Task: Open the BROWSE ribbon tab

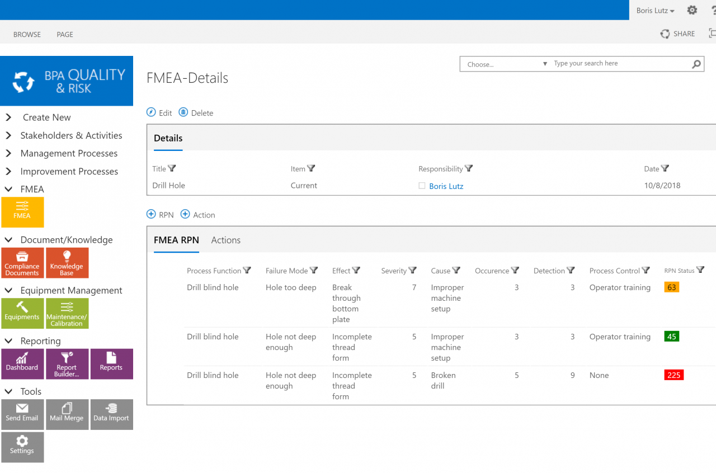Action: tap(27, 35)
